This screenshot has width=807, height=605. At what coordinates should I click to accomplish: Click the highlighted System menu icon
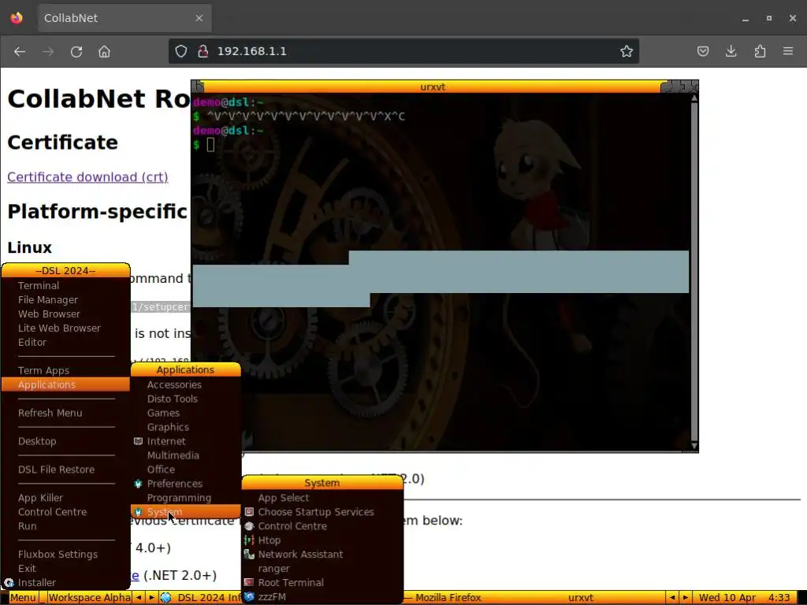click(x=138, y=512)
